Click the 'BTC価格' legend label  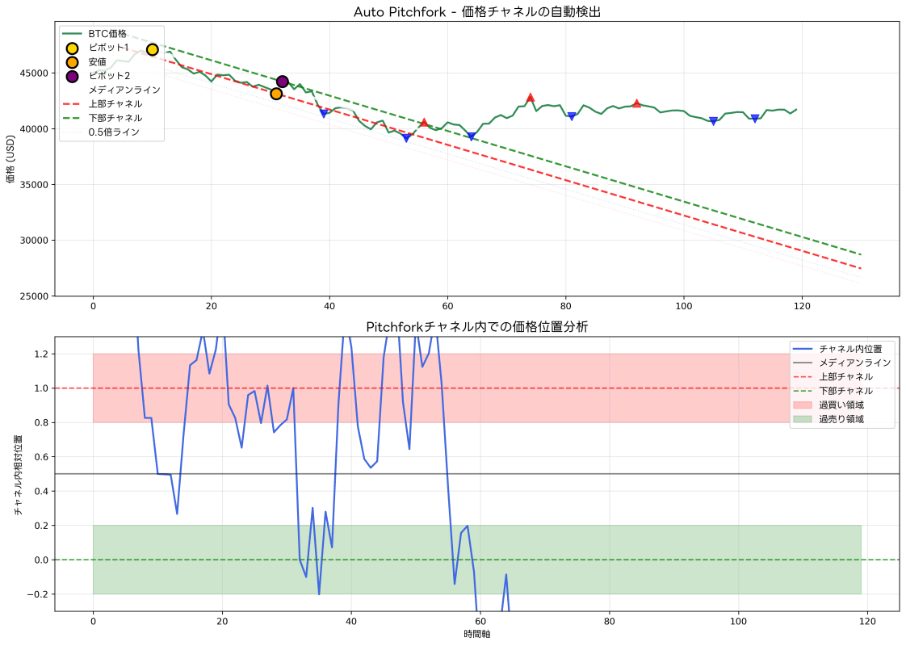pos(107,34)
